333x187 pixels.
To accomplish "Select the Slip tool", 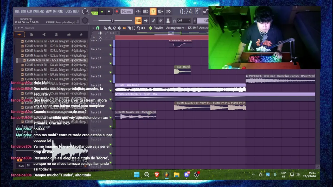I will [124, 28].
